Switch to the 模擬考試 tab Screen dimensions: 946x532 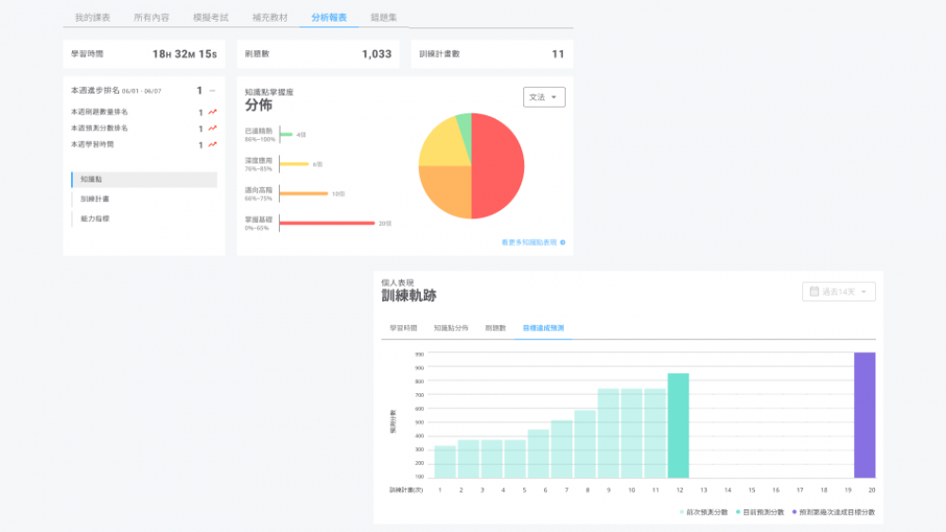[210, 18]
